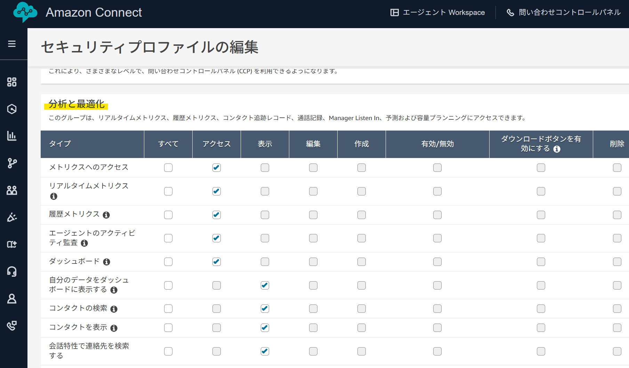The width and height of the screenshot is (629, 368).
Task: Click the Amazon Connect cloud logo
Action: click(25, 12)
